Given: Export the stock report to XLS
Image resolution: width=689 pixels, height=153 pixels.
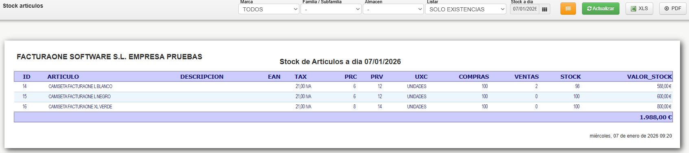Looking at the screenshot, I should click(639, 9).
